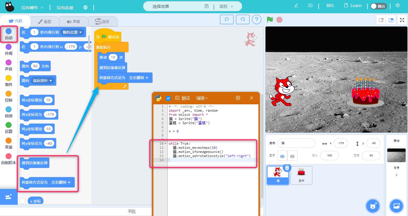
Task: Switch to the 代码 code tab
Action: [15, 21]
